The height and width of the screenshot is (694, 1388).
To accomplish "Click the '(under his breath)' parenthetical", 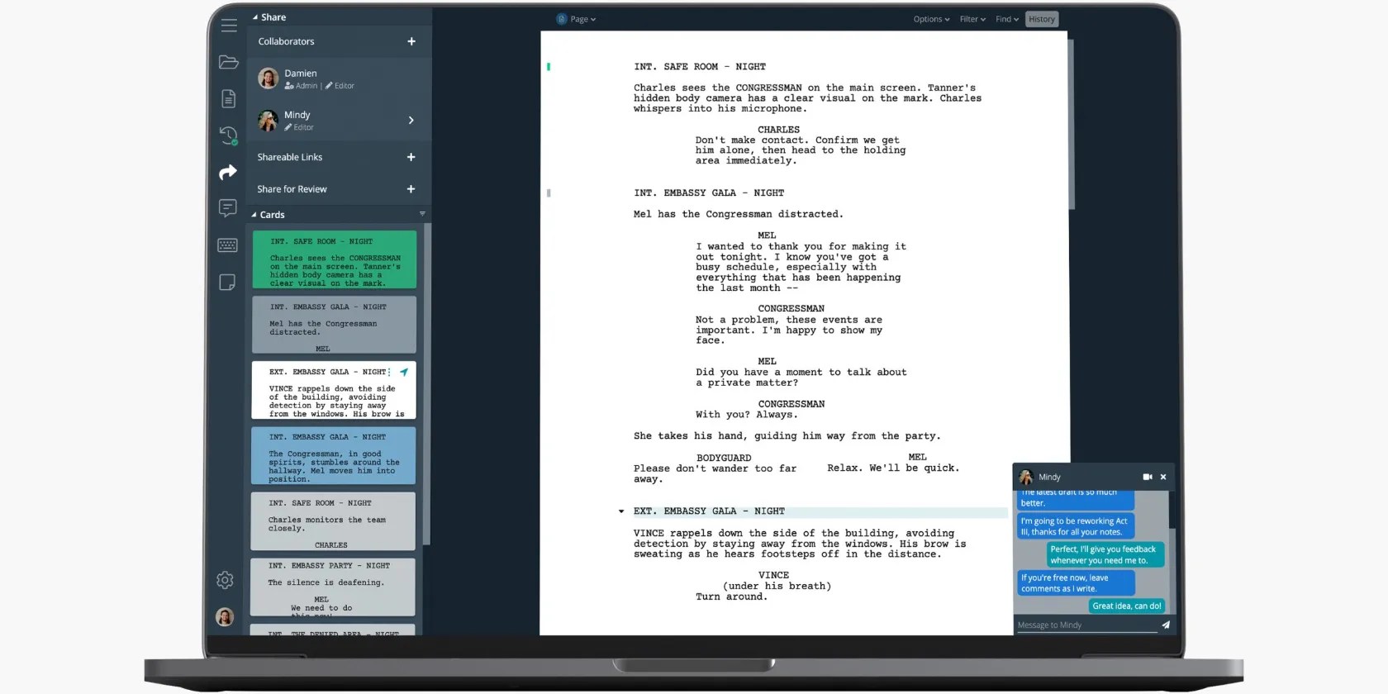I will pyautogui.click(x=777, y=586).
